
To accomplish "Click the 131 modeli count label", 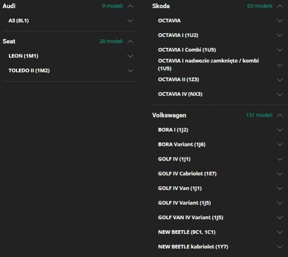I will [259, 115].
